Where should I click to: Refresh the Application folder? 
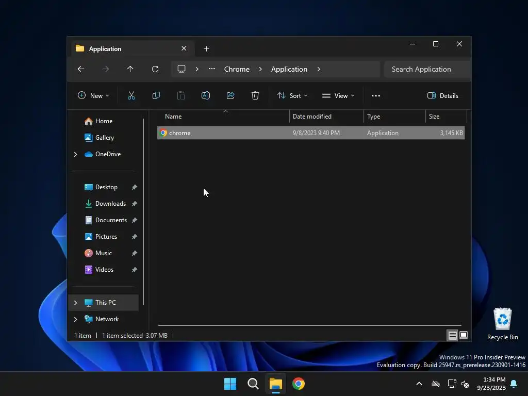pos(155,69)
